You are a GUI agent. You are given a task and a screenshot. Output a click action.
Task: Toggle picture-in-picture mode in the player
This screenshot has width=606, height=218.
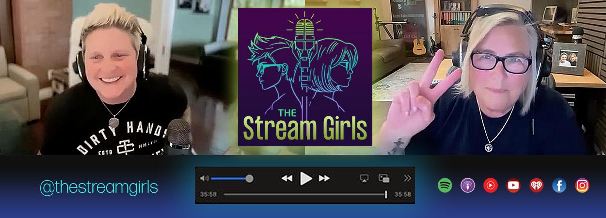384,178
